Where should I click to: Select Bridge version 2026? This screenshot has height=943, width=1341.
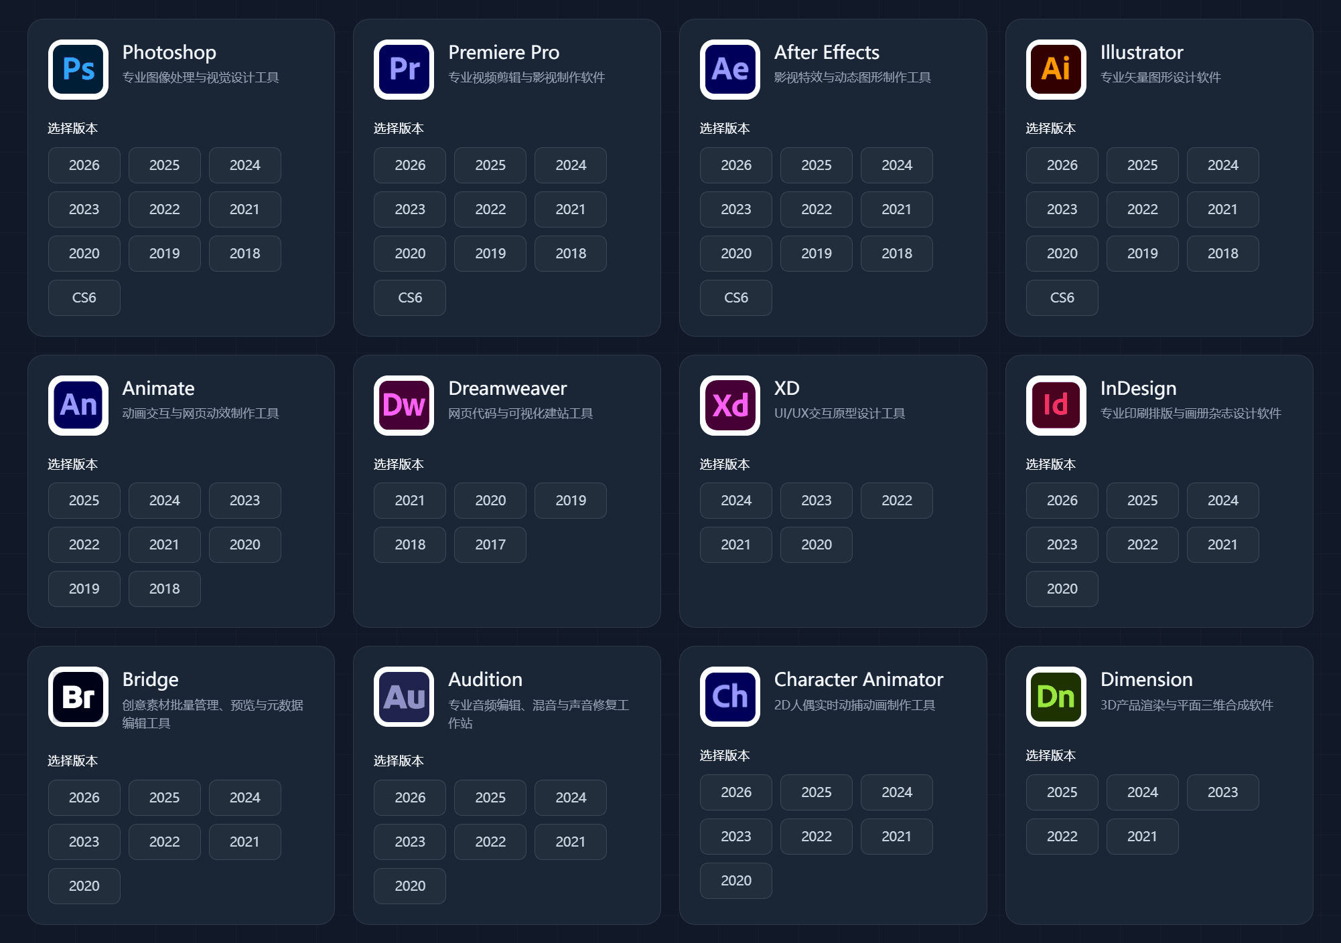coord(84,798)
